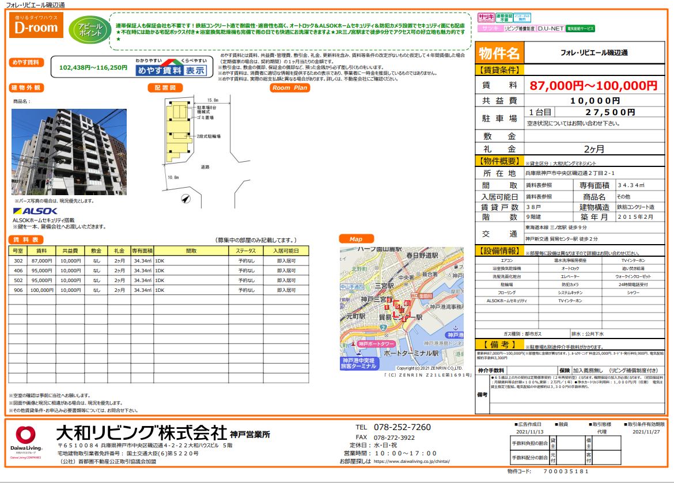Open the building exterior photo

pos(69,151)
